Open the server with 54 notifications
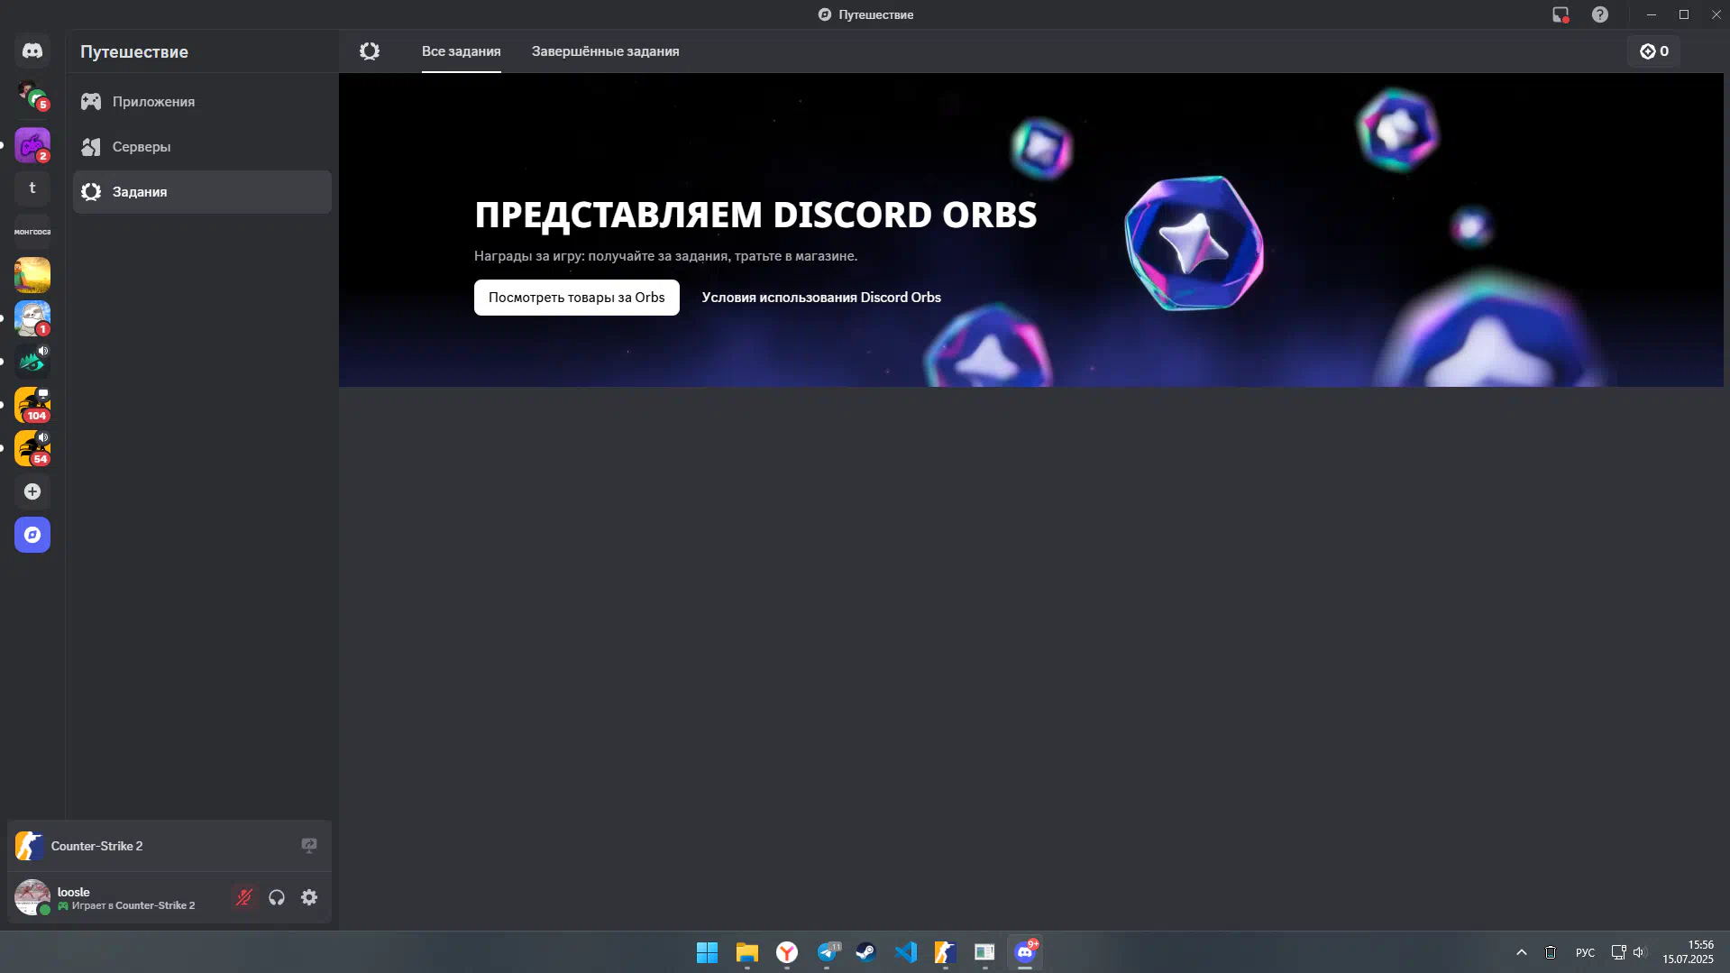Viewport: 1730px width, 973px height. click(x=32, y=448)
